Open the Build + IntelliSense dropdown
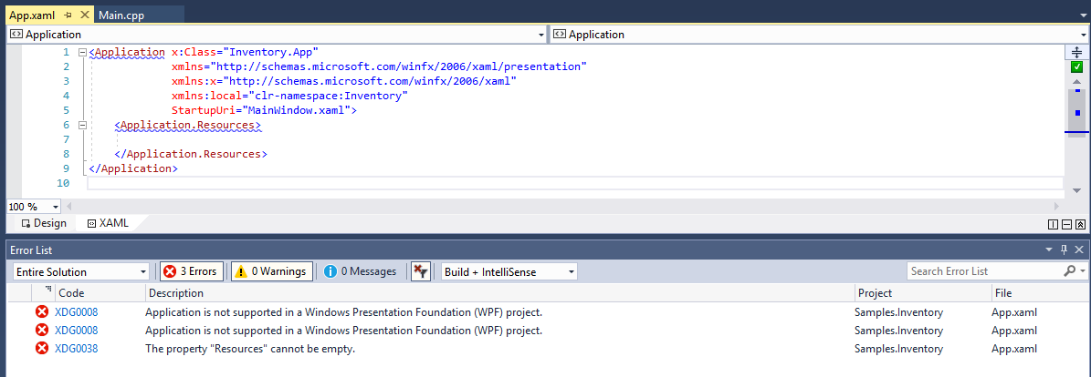The image size is (1091, 377). [x=509, y=271]
